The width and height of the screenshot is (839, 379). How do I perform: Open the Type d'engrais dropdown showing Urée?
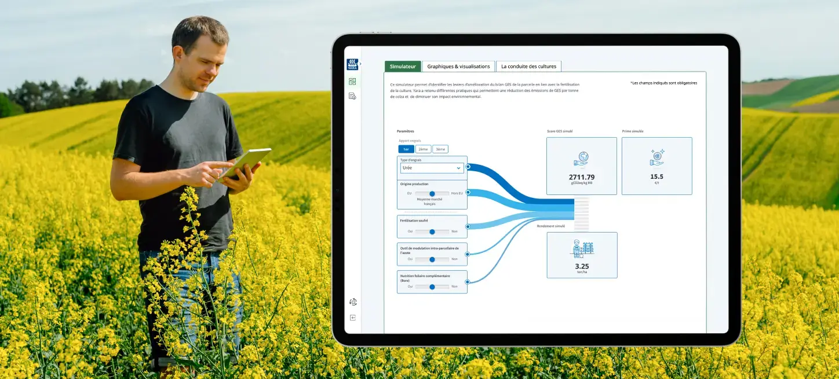[431, 168]
